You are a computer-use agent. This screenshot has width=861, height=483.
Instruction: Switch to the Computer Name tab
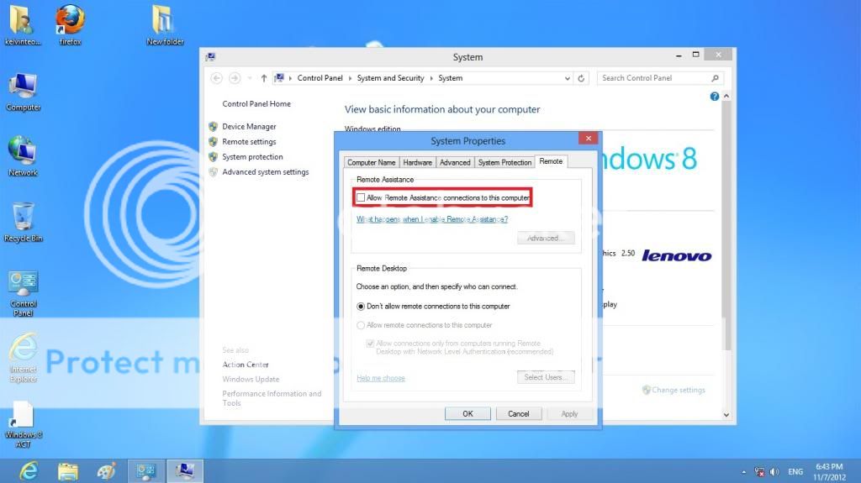pos(371,162)
